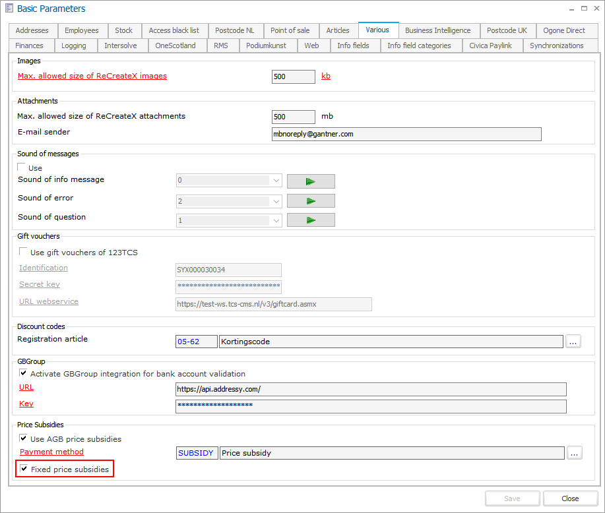Image resolution: width=605 pixels, height=513 pixels.
Task: Expand the Sound of error dropdown
Action: point(276,201)
